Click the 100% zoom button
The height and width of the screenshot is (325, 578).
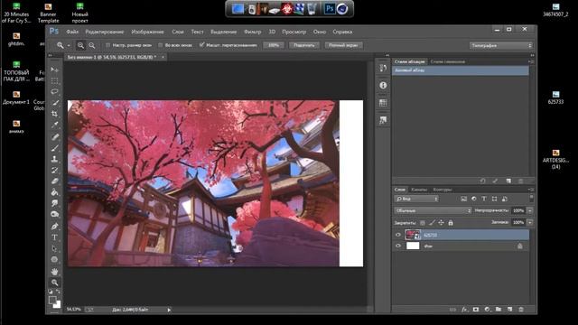tap(274, 45)
